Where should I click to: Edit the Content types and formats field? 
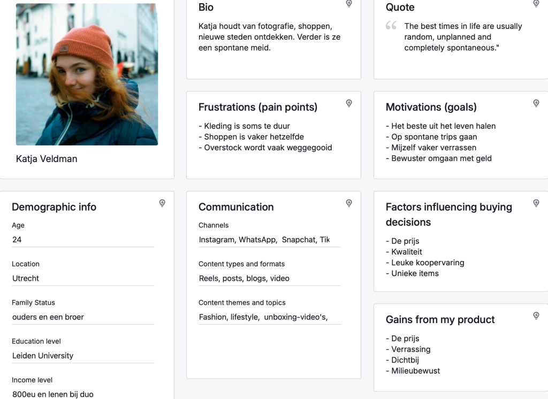(x=269, y=278)
